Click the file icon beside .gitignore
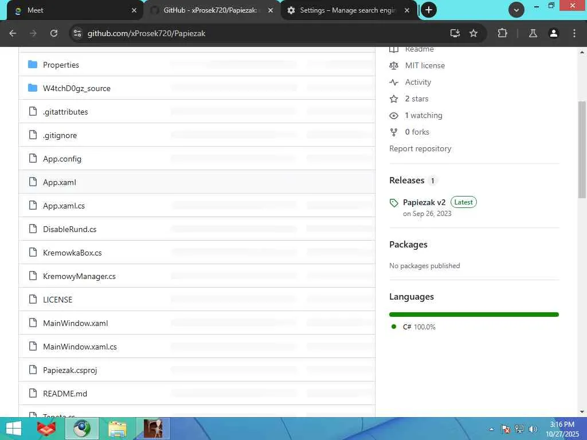This screenshot has width=587, height=440. [33, 135]
